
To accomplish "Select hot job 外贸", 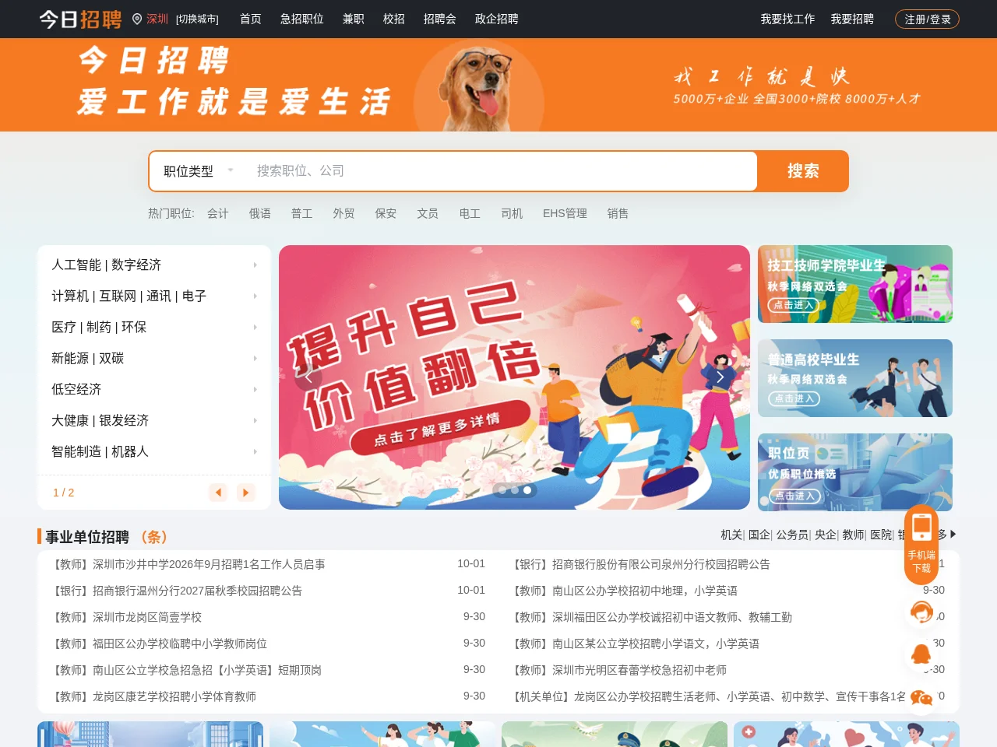I will click(x=344, y=213).
